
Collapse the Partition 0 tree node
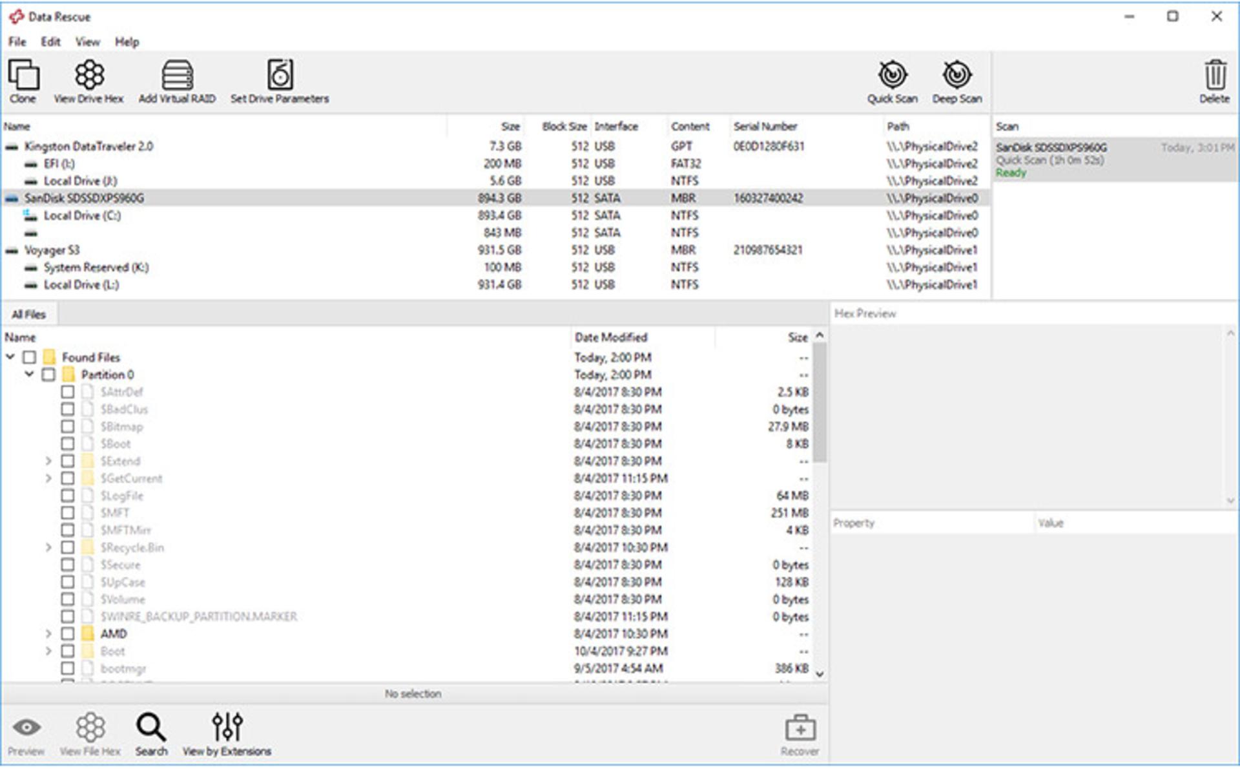coord(29,374)
